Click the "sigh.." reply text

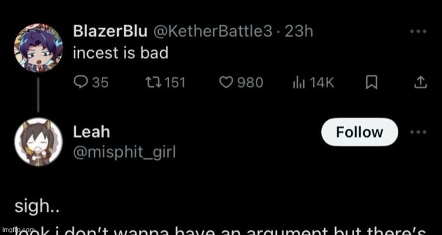37,207
